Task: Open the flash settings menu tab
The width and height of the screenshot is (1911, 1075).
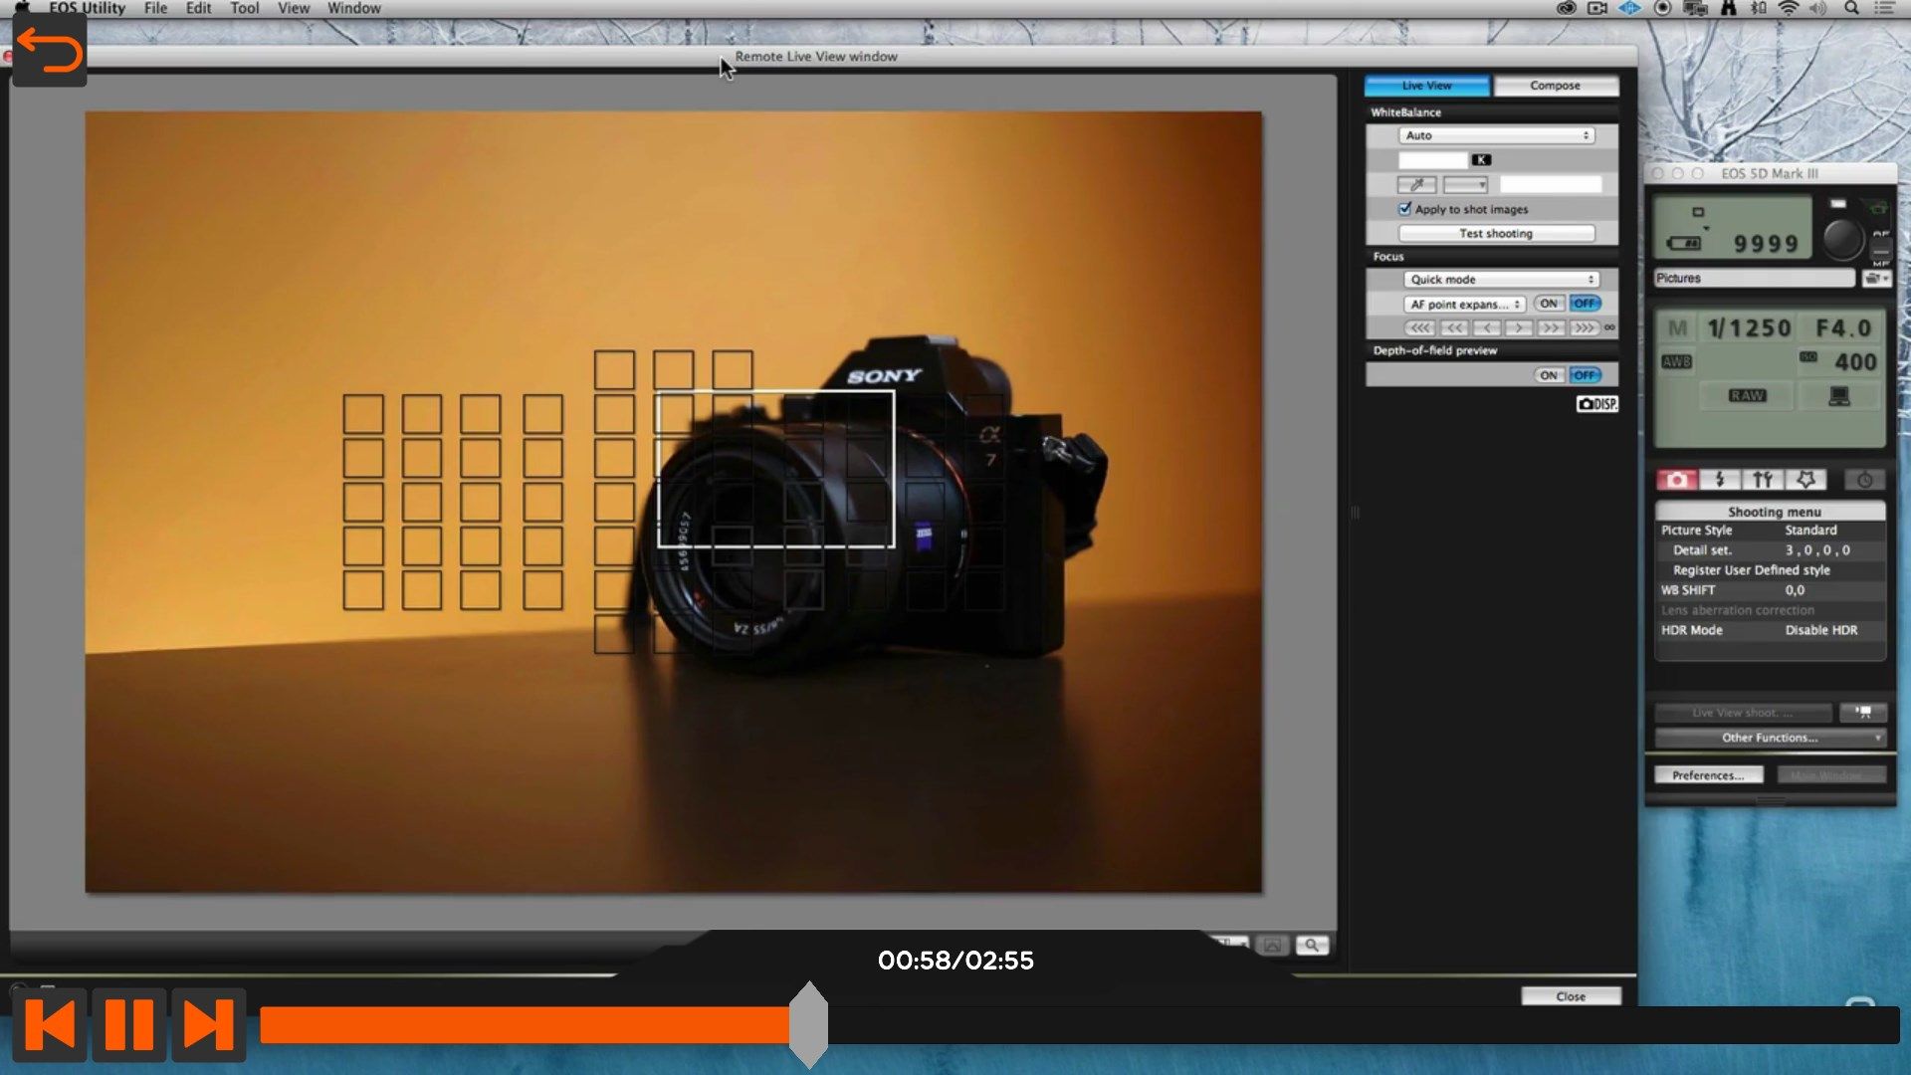Action: tap(1720, 481)
